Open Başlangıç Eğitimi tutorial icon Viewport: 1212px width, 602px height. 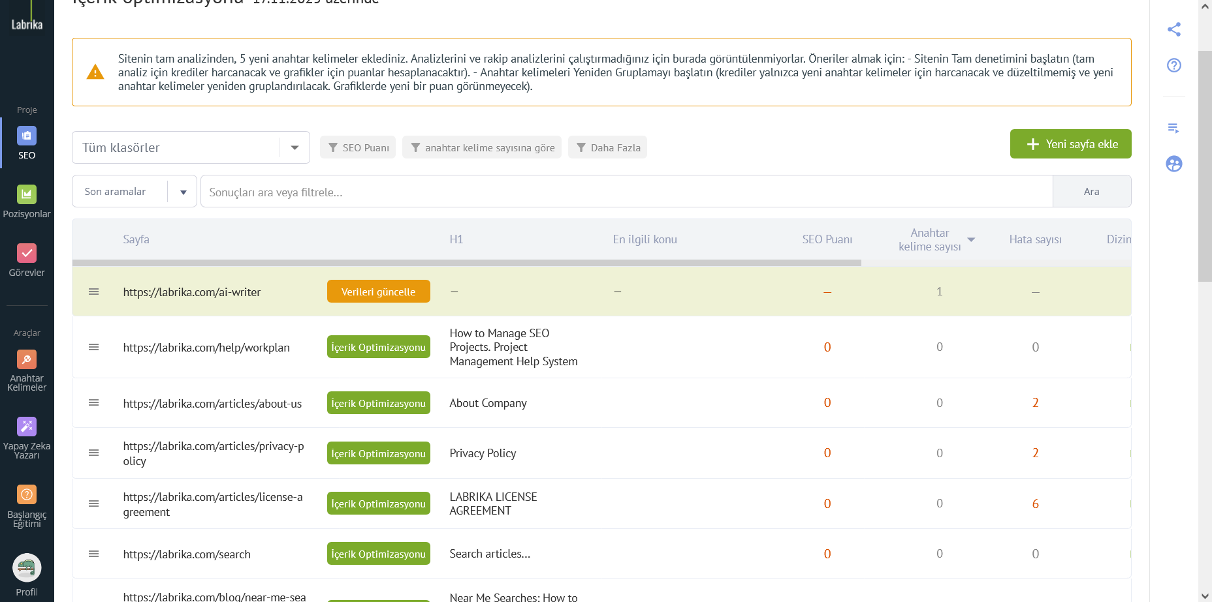coord(27,495)
